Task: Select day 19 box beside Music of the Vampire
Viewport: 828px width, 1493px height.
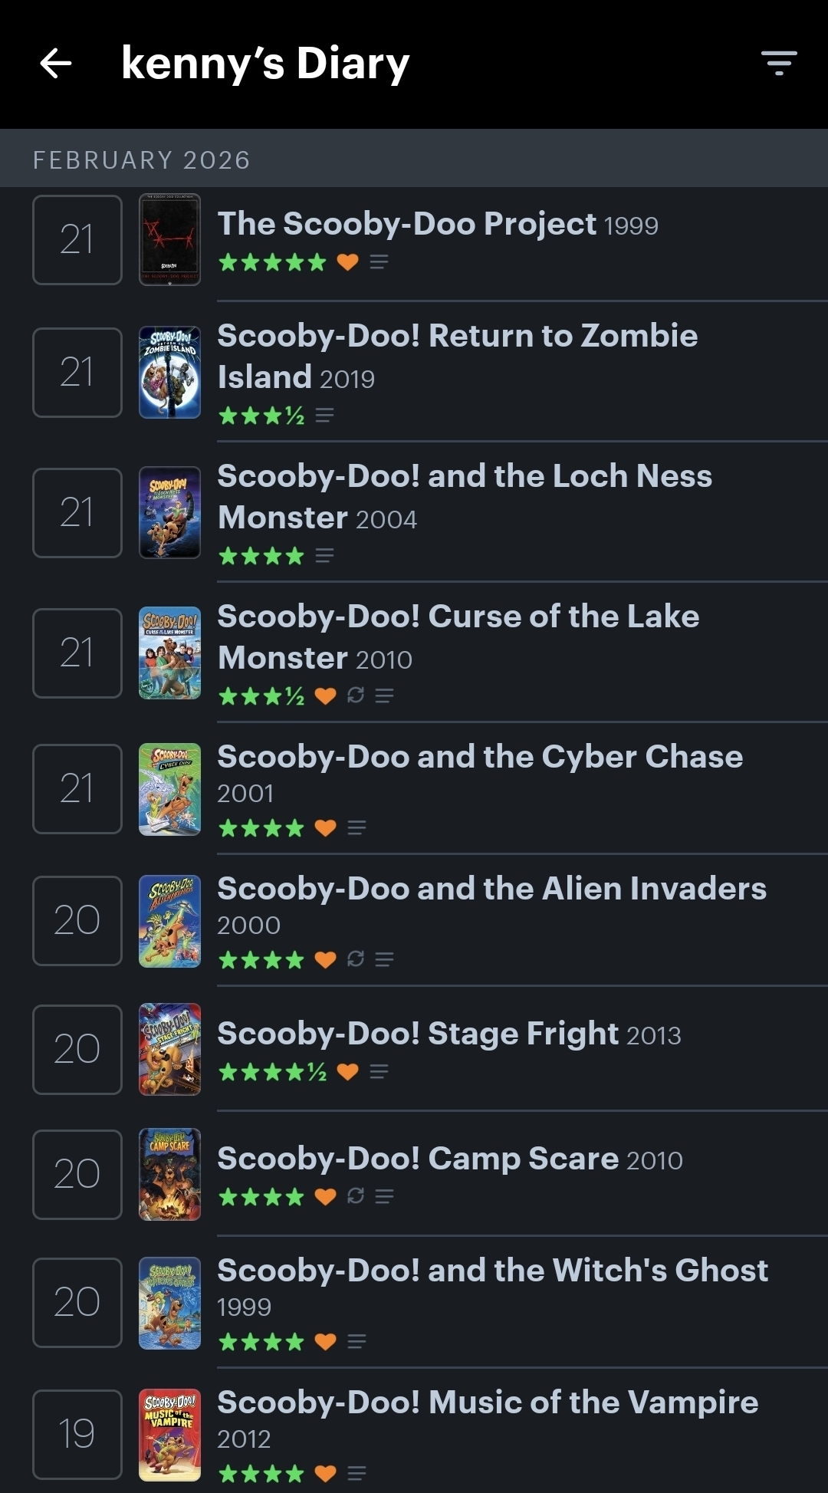Action: pyautogui.click(x=77, y=1434)
